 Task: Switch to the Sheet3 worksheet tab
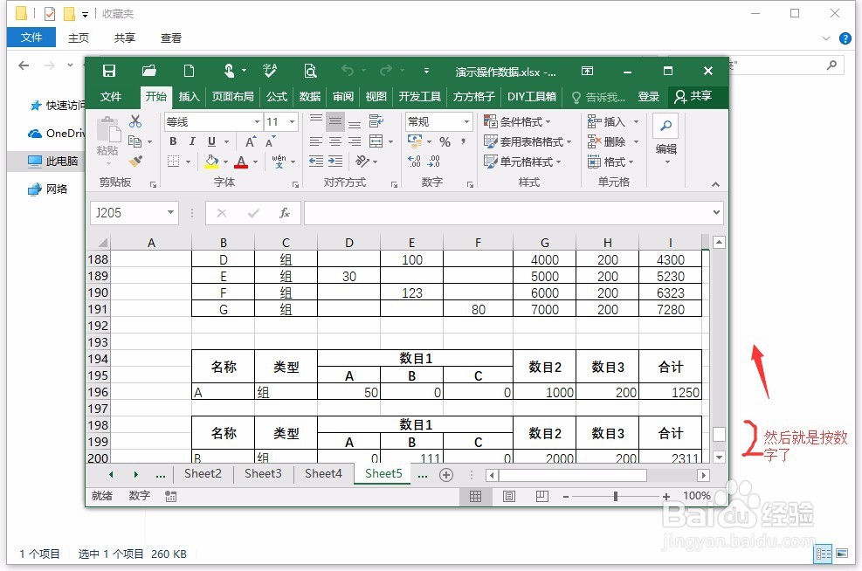coord(263,473)
